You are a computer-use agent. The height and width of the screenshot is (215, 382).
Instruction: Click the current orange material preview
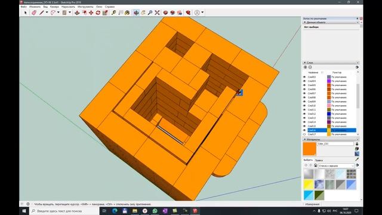pyautogui.click(x=309, y=149)
